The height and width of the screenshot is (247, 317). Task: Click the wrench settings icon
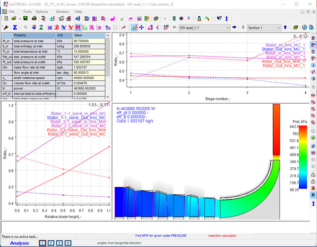6,27
